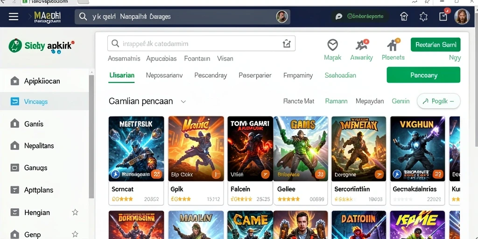The width and height of the screenshot is (478, 239).
Task: Click the Apucebias link below search
Action: (x=162, y=58)
